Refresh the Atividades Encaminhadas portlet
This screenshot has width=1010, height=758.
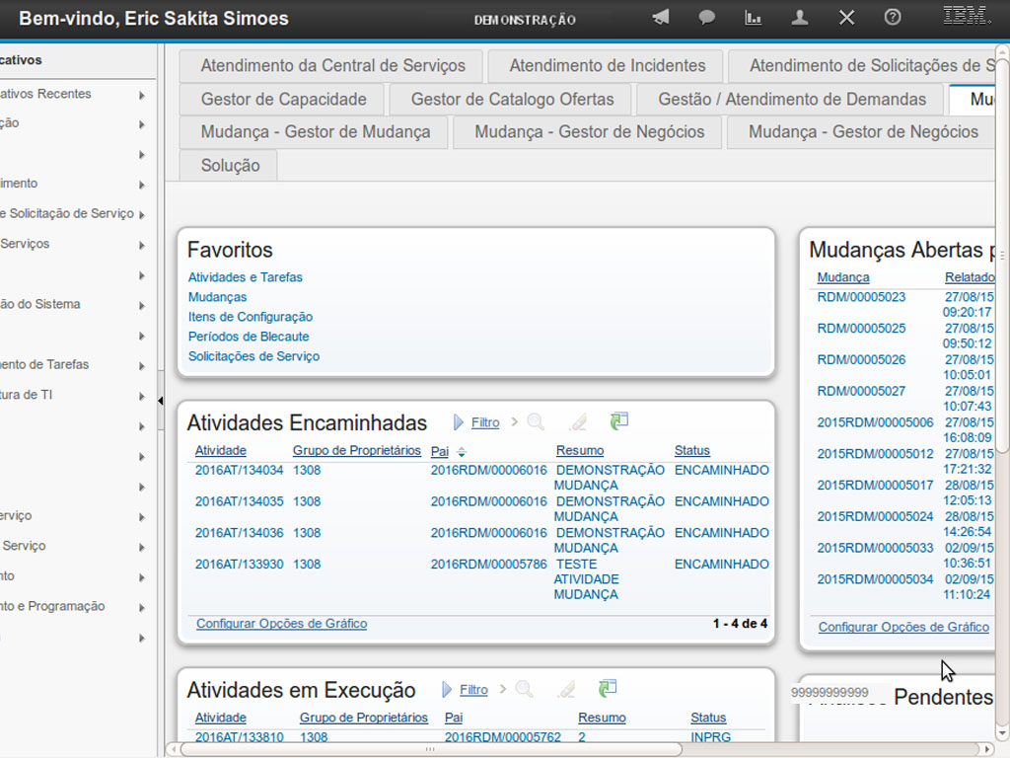(x=619, y=421)
